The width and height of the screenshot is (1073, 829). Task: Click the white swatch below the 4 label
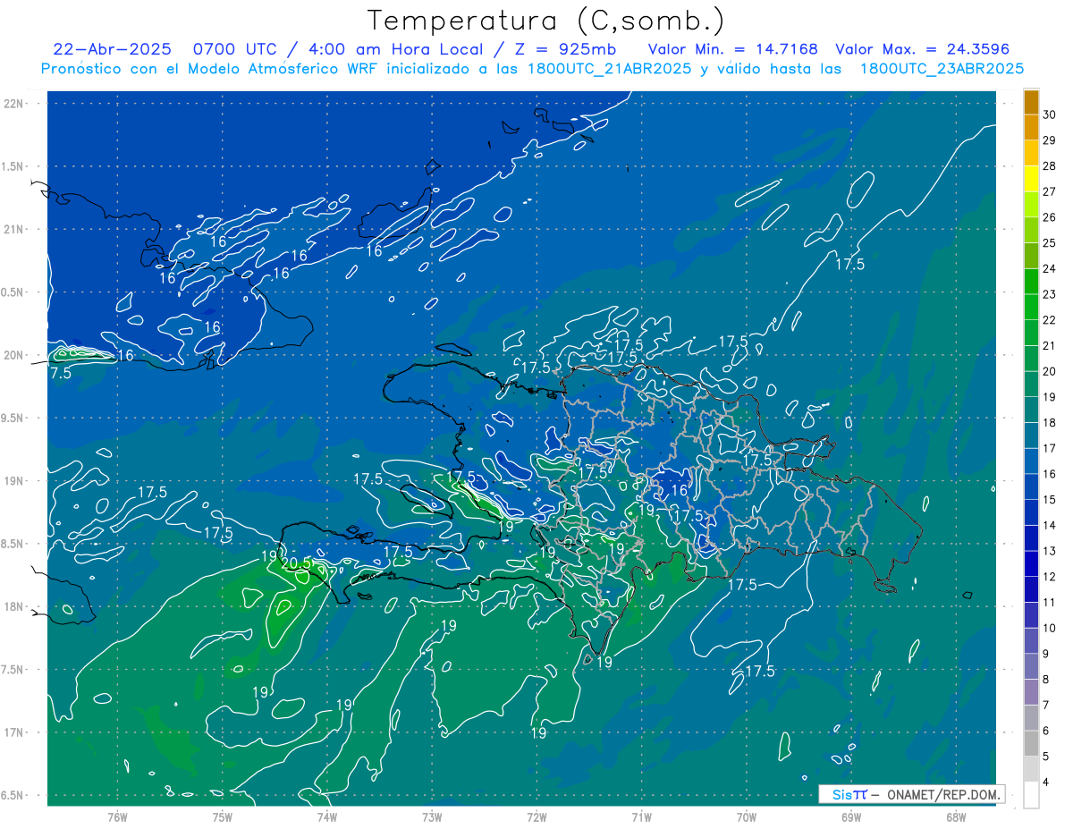click(x=1031, y=795)
